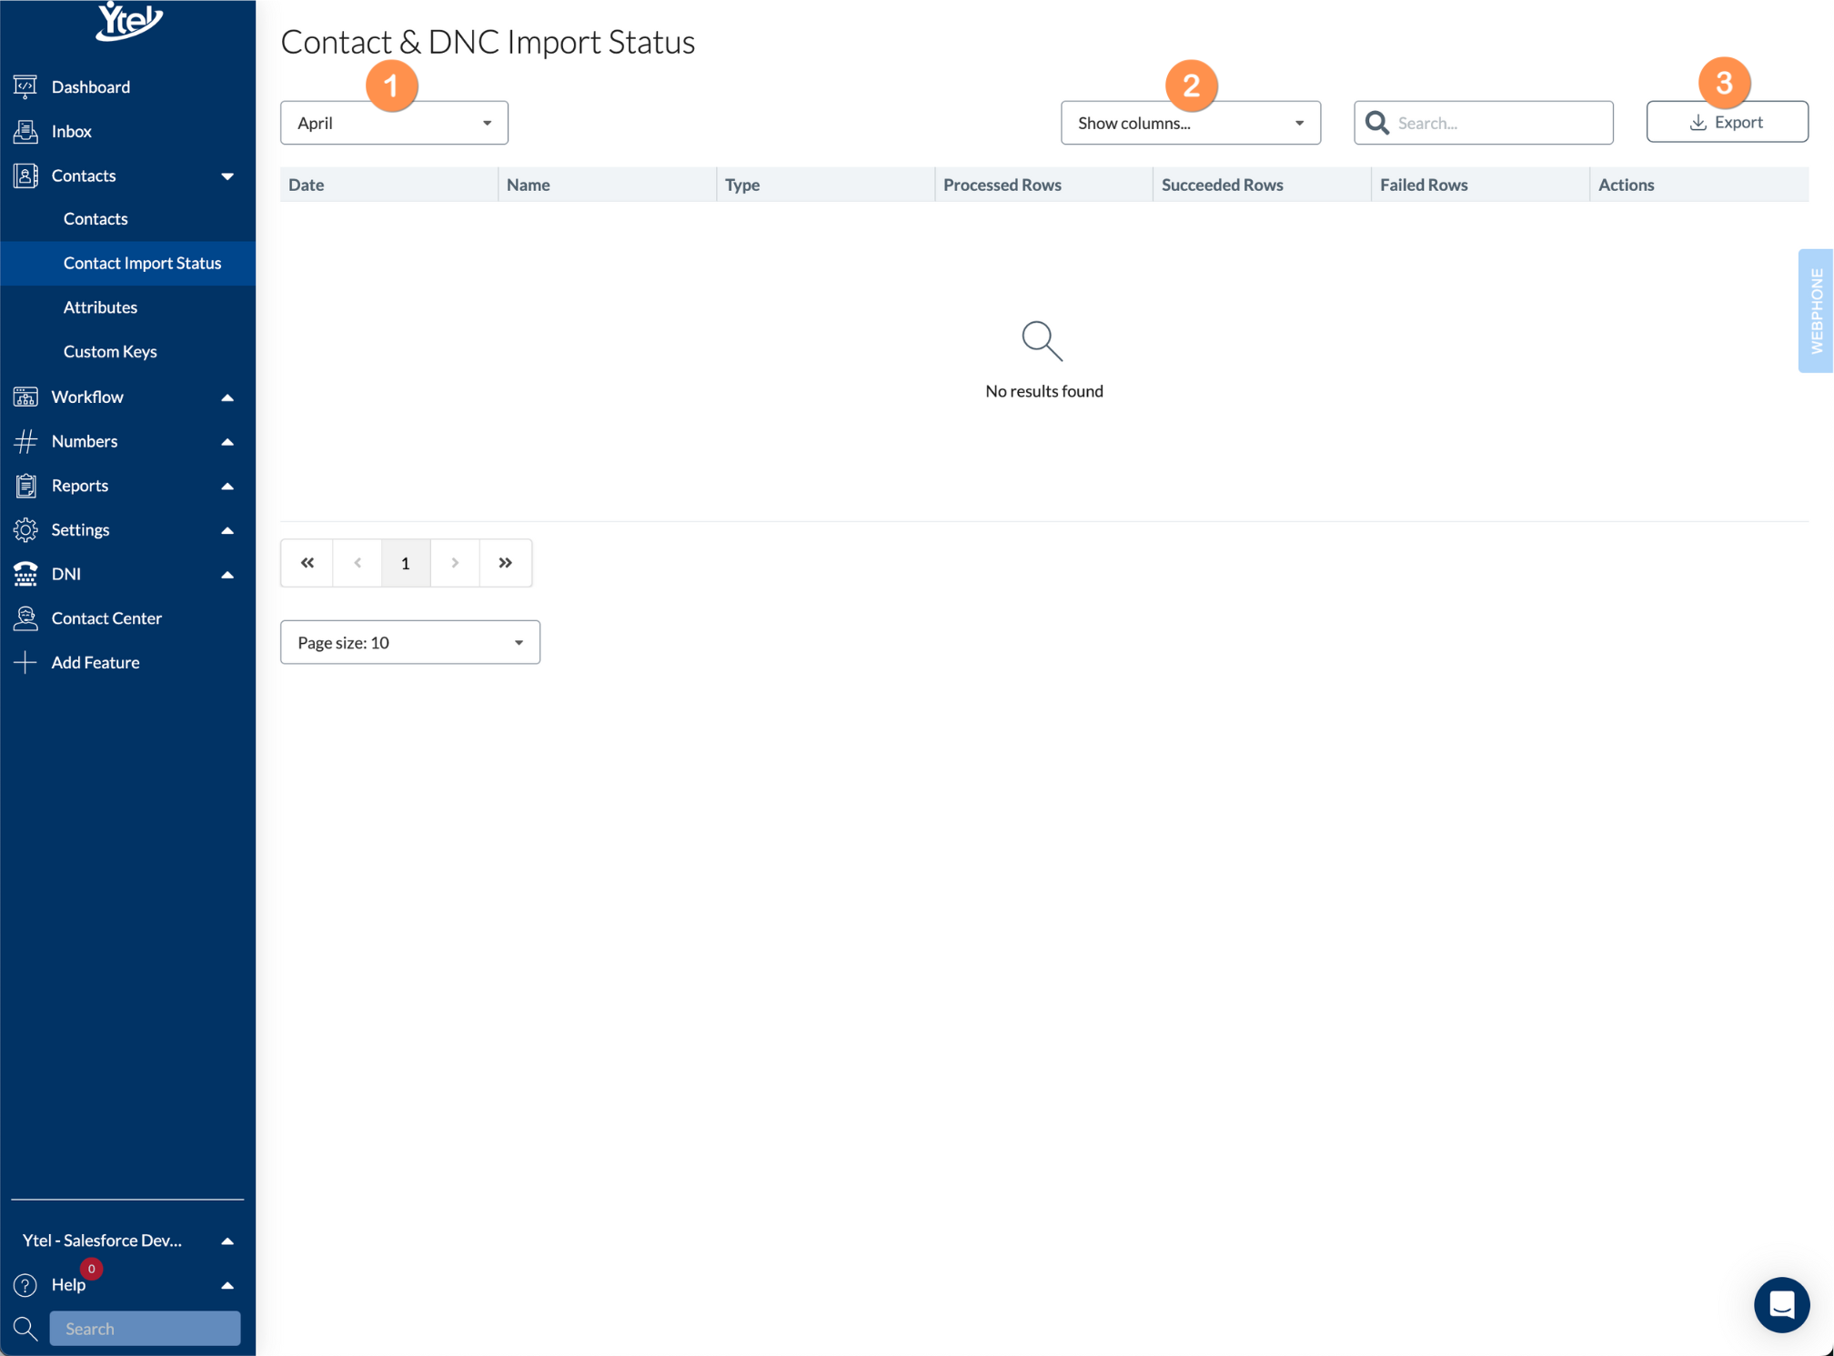Click the Settings gear icon
The image size is (1834, 1356).
point(25,529)
